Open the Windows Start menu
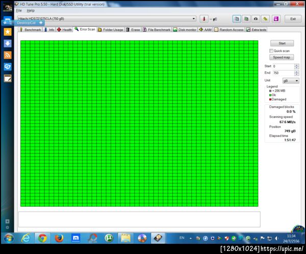Image resolution: width=306 pixels, height=254 pixels. (x=9, y=238)
